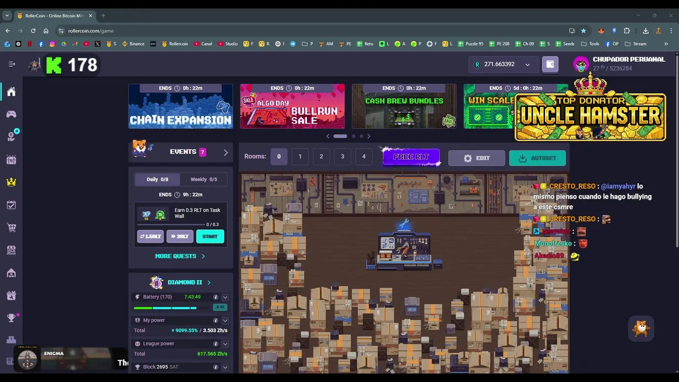
Task: Open the trophy icon with the pink dot
Action: (x=11, y=318)
